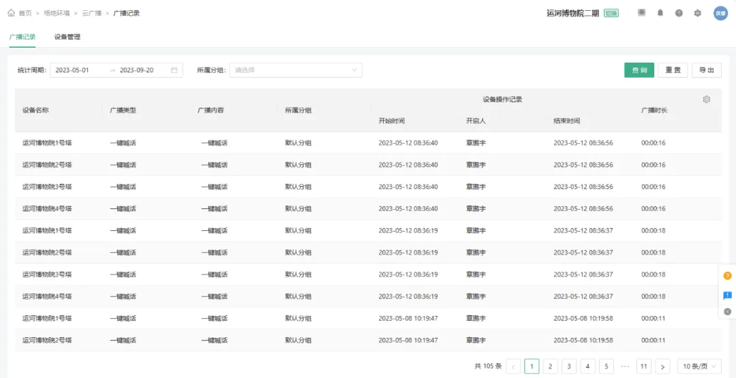Click the 开始时间 column header
The width and height of the screenshot is (736, 378).
coord(391,121)
